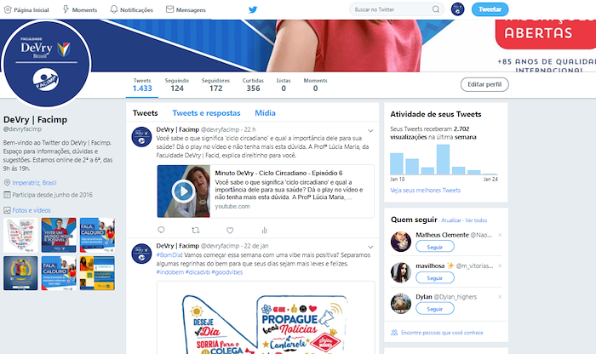Follow Matheus Clemente with Seguir button
Screen dimensions: 596x354
(x=435, y=247)
